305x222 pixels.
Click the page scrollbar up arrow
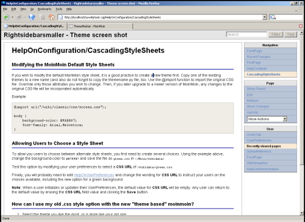[x=301, y=32]
